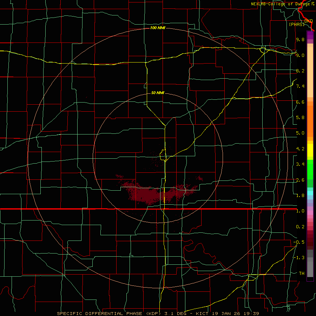Select the 6.6 value on color scale
Screen dimensions: 316x316
coord(300,102)
